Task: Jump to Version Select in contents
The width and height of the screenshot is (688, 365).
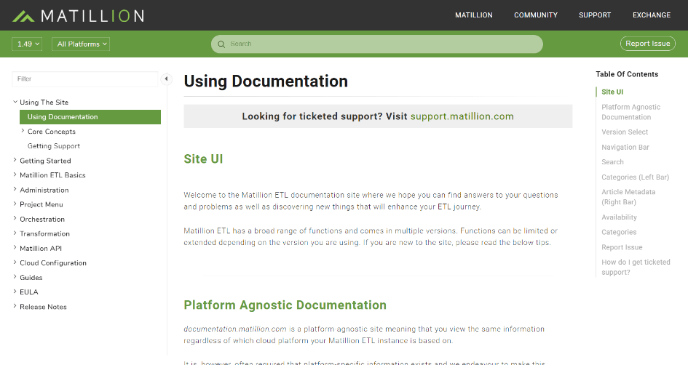Action: tap(625, 132)
